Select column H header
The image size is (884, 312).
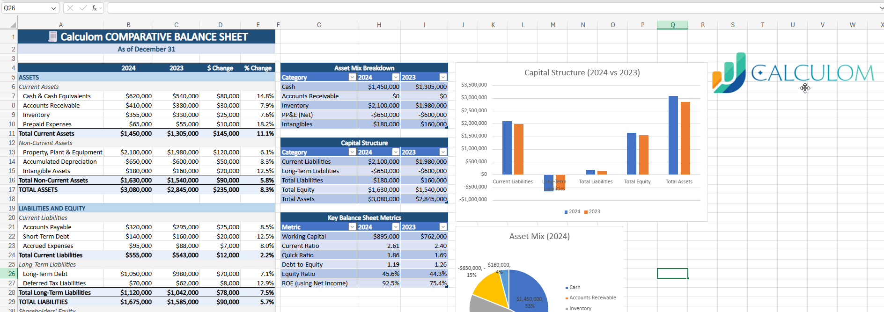(x=379, y=25)
